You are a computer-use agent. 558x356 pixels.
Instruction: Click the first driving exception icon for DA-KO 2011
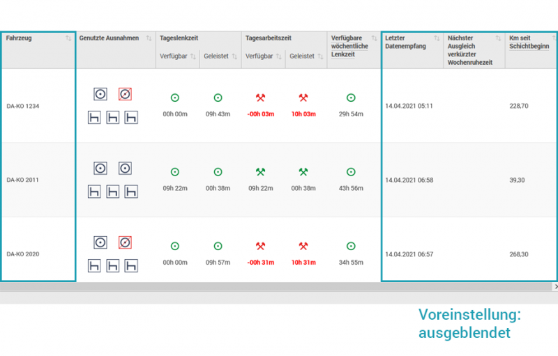[x=100, y=168]
